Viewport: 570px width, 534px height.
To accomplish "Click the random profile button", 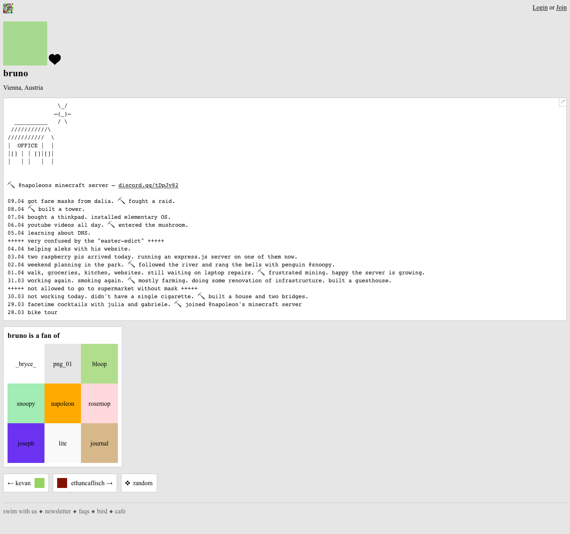I will (x=139, y=483).
